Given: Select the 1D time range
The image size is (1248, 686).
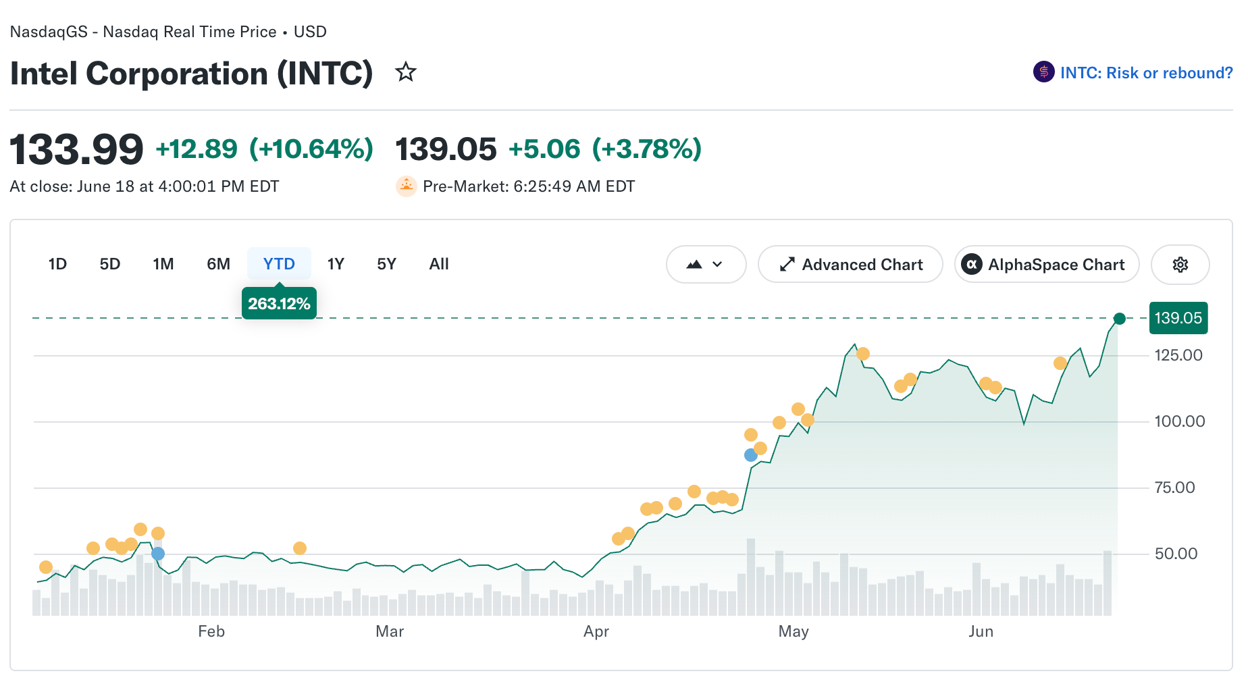Looking at the screenshot, I should coord(57,264).
